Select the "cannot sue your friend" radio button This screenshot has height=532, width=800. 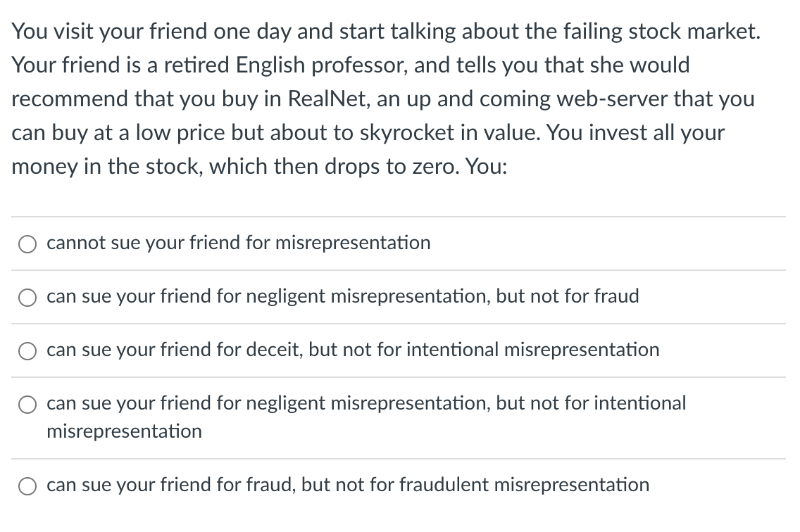coord(28,244)
